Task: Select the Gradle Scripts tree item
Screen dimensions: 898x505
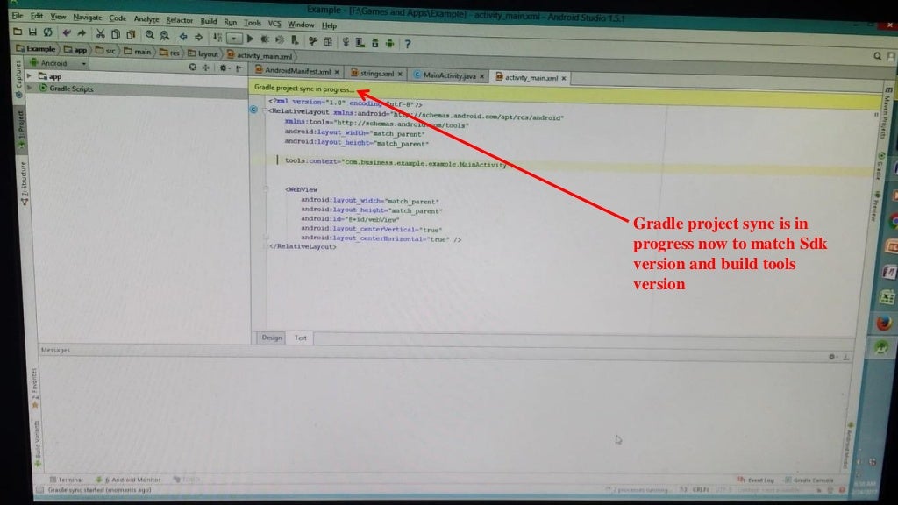Action: tap(71, 89)
